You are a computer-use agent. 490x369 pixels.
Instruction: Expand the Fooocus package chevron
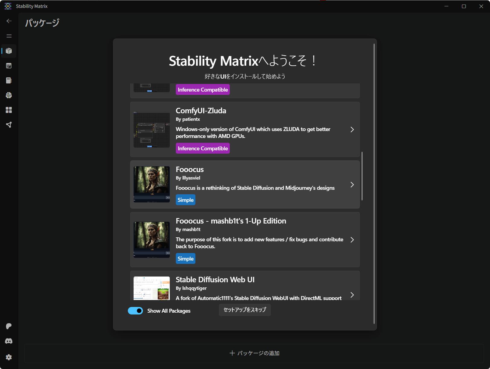pyautogui.click(x=352, y=185)
